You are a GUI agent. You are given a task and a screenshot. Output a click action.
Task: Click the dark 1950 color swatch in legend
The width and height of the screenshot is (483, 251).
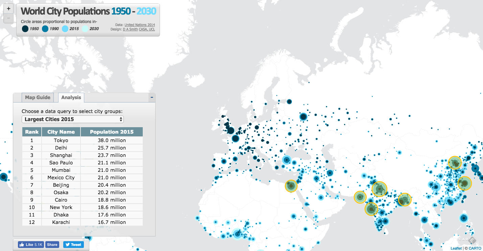[x=25, y=29]
